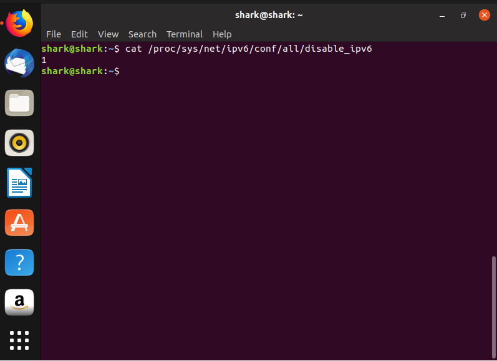
Task: Open the Edit menu
Action: 79,34
